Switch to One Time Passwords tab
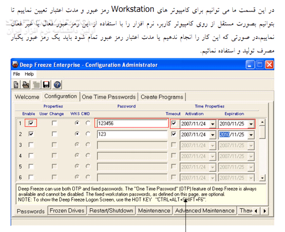285x232 pixels. tap(109, 97)
